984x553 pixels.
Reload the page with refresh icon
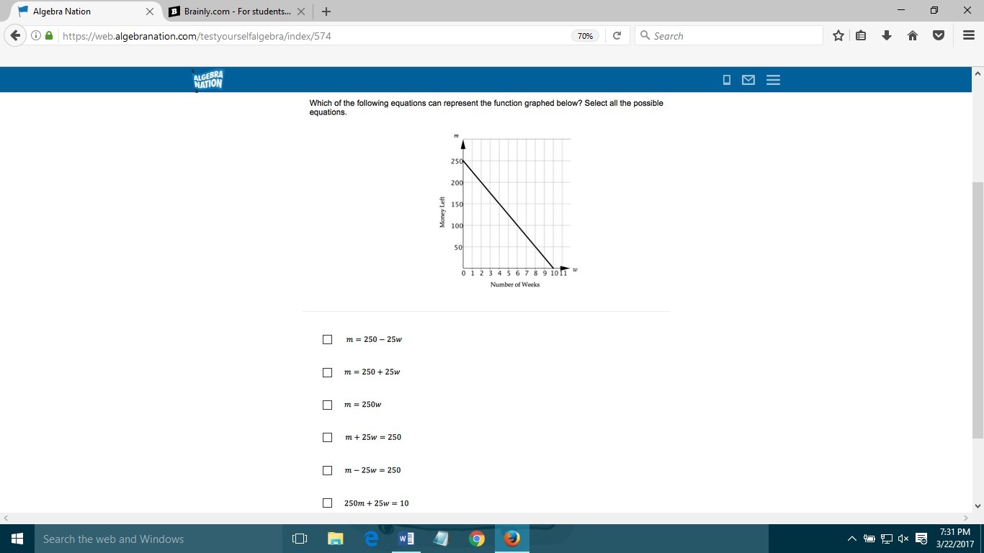point(617,35)
